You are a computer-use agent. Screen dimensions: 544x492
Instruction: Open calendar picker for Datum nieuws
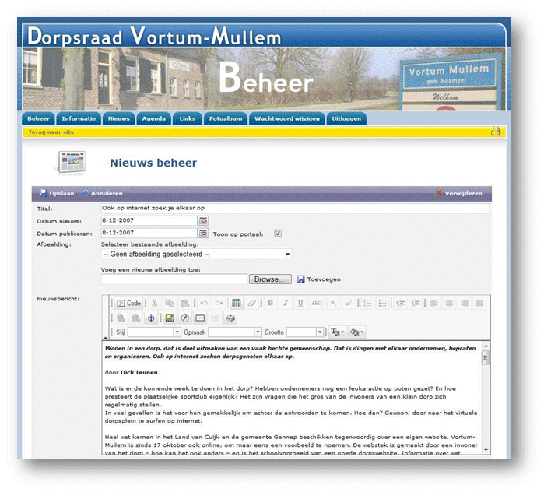[204, 221]
